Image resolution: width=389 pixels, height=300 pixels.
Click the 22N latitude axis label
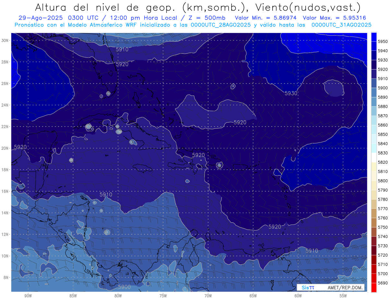pos(6,127)
